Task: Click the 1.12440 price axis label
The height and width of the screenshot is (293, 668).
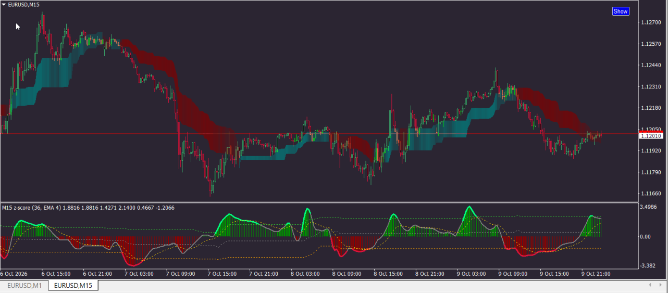Action: point(651,65)
